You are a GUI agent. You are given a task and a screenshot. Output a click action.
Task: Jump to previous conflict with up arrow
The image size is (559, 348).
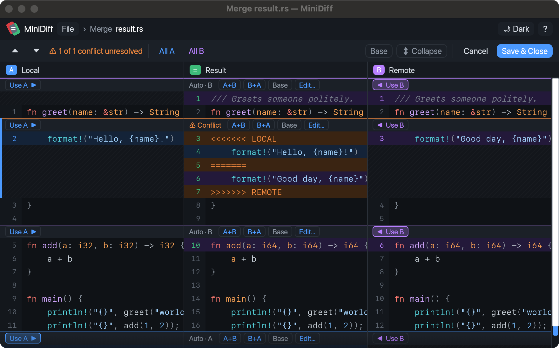[15, 51]
